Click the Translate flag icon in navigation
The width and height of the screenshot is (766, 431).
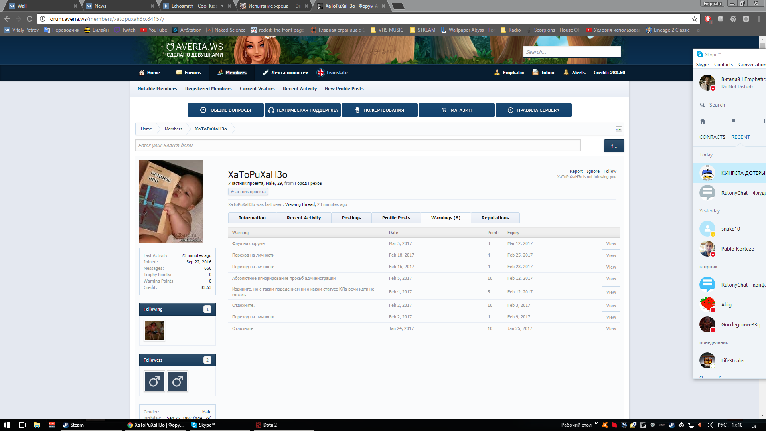[x=320, y=73]
